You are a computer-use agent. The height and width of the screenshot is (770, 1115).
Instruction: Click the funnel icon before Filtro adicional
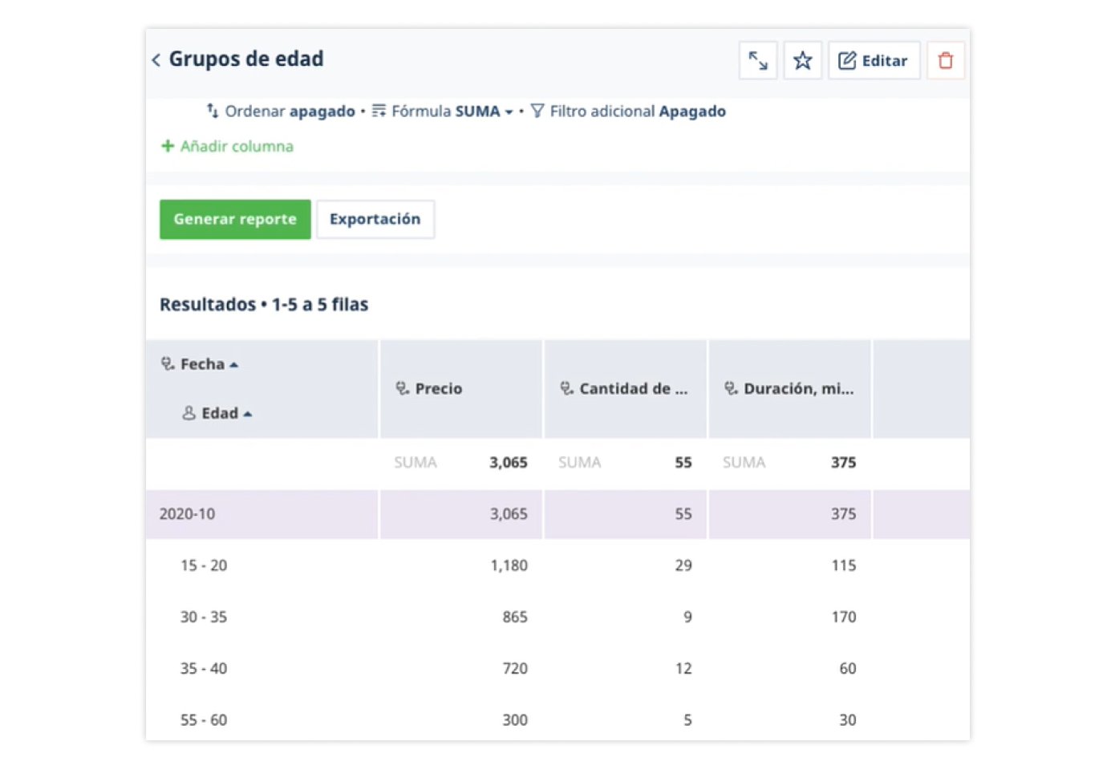click(x=537, y=111)
